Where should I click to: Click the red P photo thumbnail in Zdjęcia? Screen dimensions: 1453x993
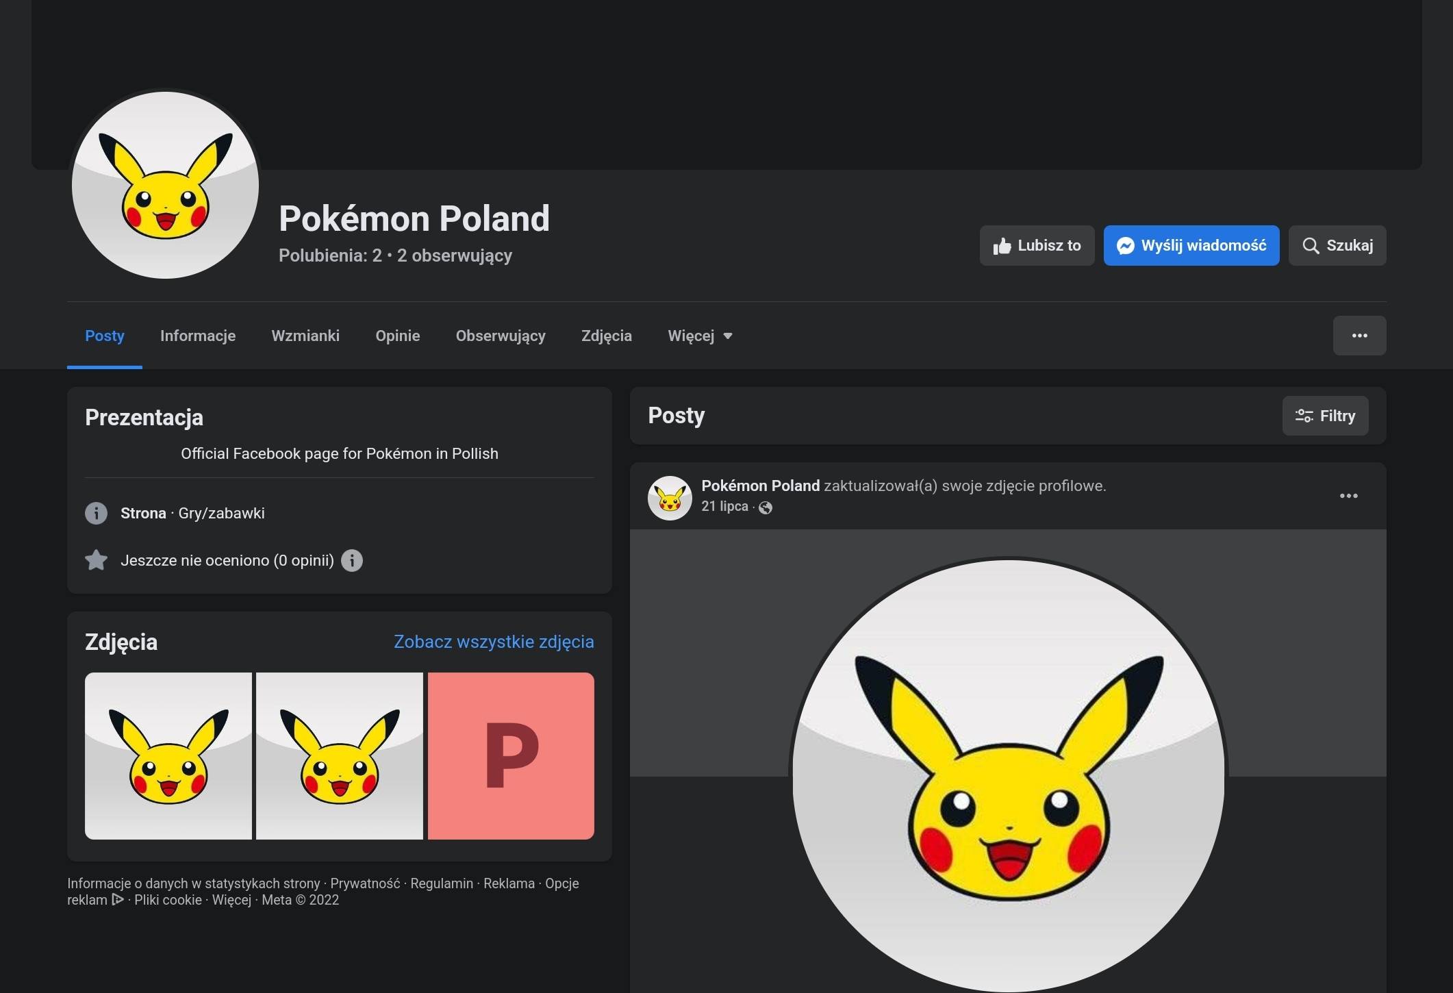[510, 757]
